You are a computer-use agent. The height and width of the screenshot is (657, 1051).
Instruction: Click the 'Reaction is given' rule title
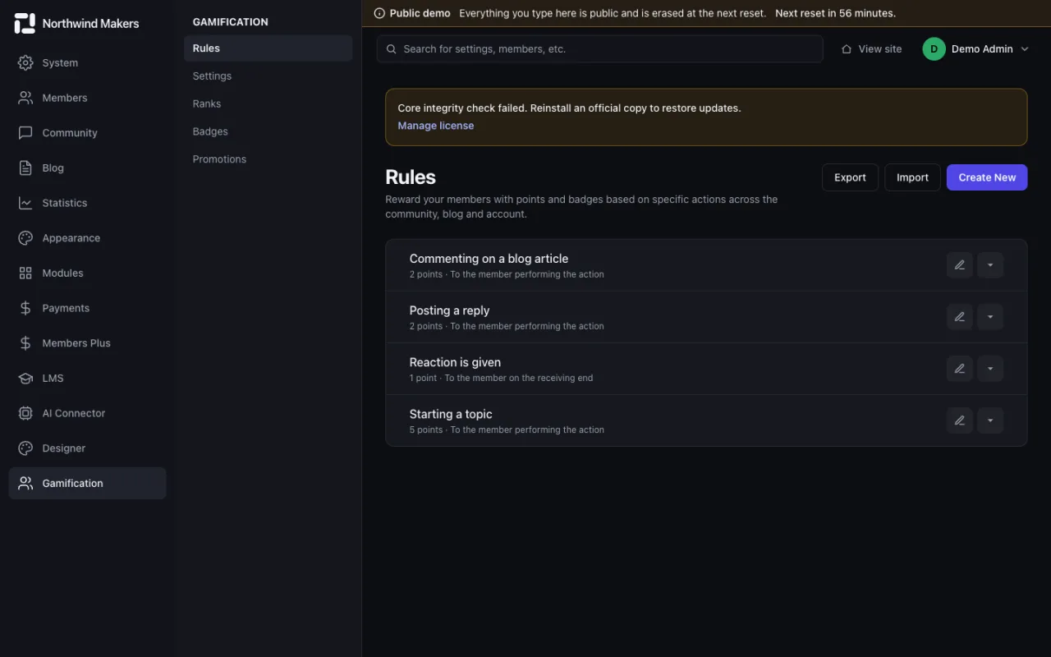click(x=455, y=362)
